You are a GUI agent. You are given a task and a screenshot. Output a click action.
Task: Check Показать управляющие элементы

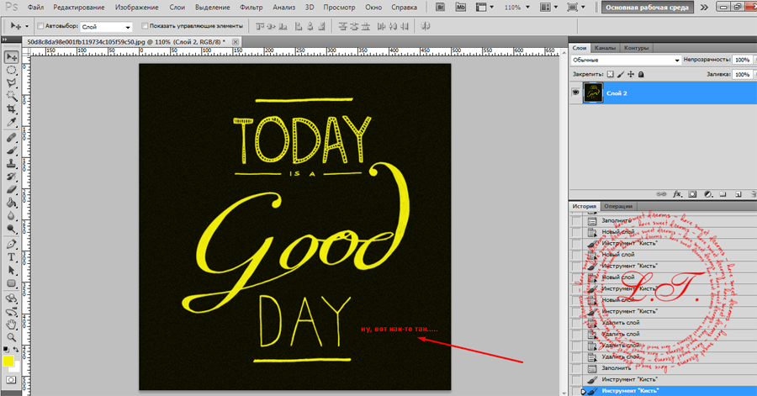click(x=145, y=26)
